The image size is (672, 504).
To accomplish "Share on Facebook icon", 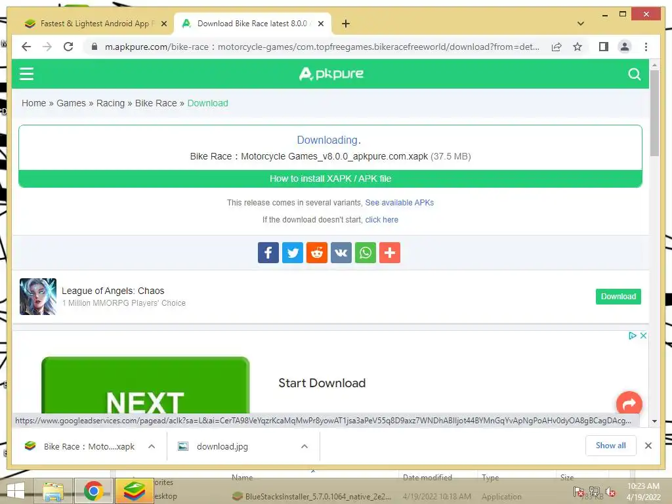I will click(x=268, y=253).
